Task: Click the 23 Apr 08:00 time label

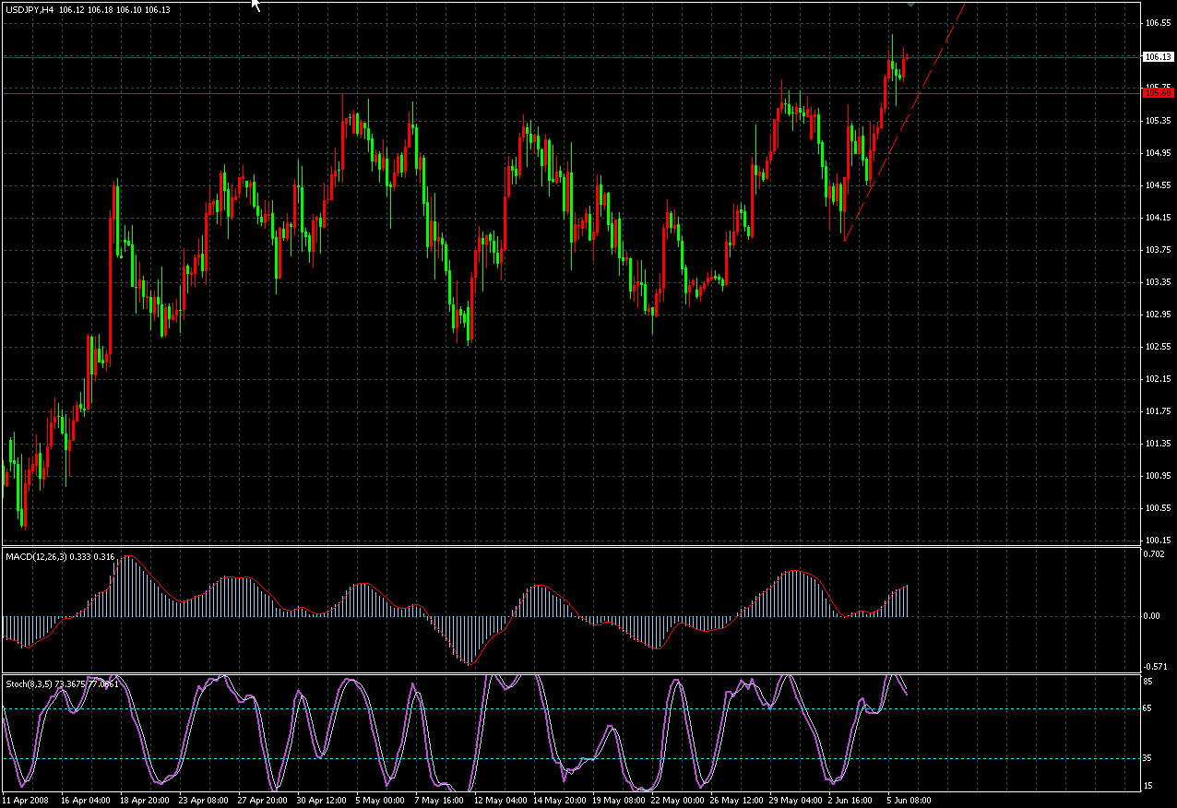Action: pyautogui.click(x=204, y=801)
